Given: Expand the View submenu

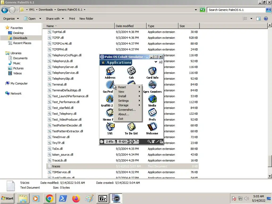Looking at the screenshot, I should point(128,92).
